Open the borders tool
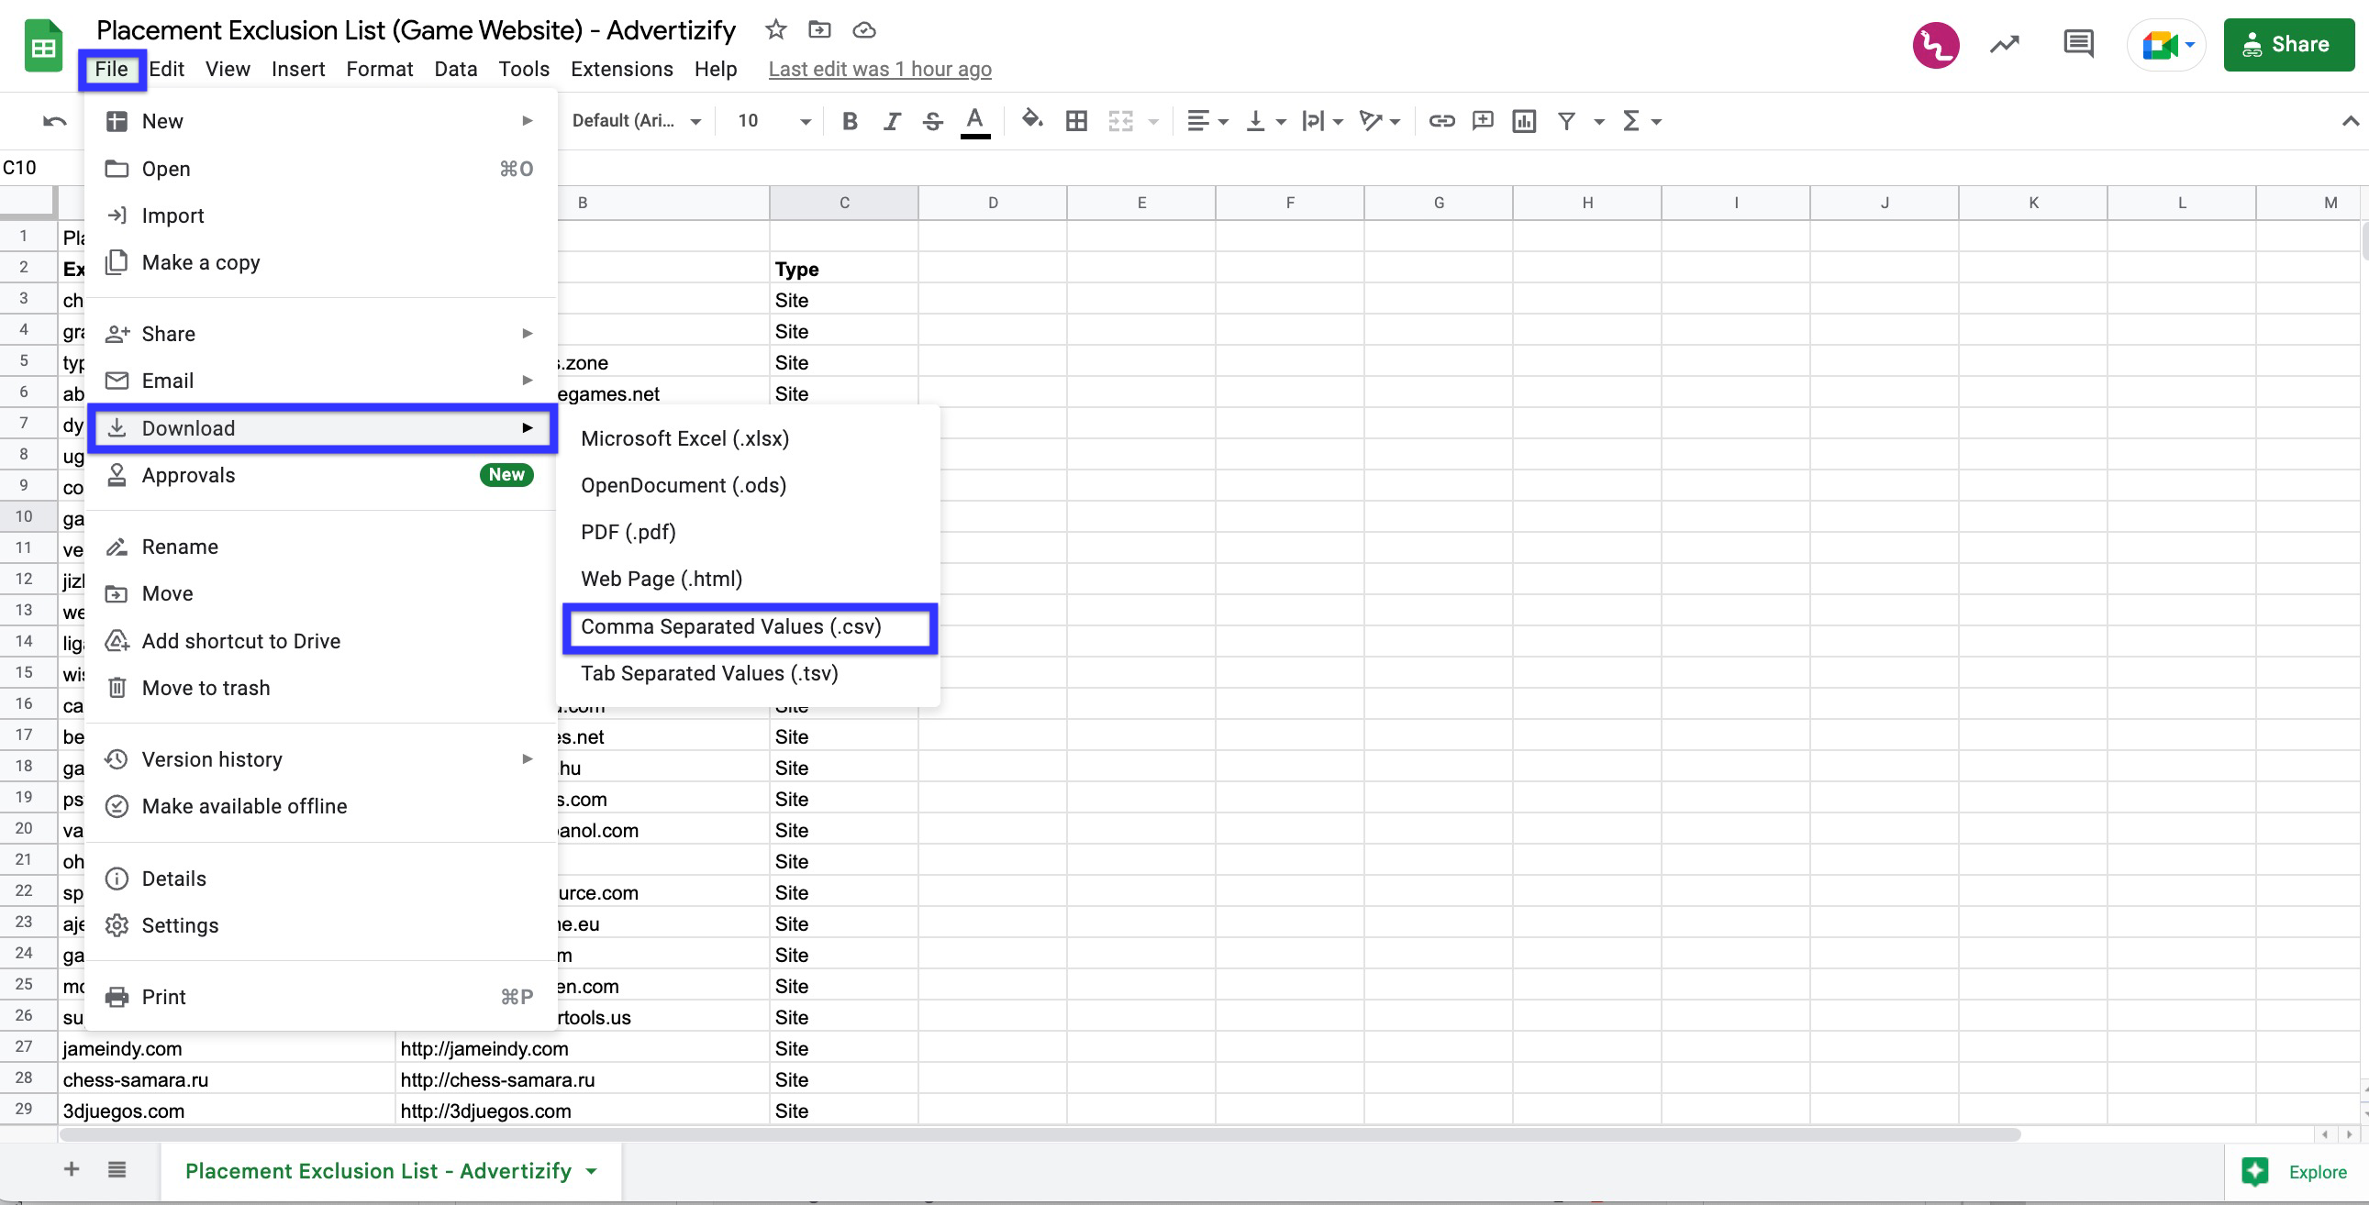2369x1205 pixels. point(1076,120)
